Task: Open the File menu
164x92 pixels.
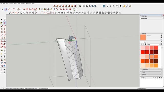Action: (x=1, y=4)
